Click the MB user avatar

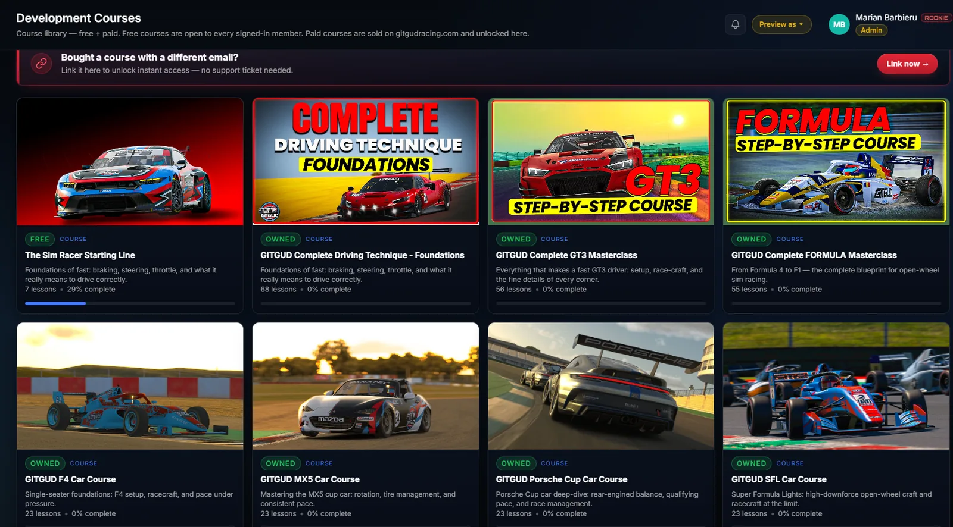pos(839,24)
